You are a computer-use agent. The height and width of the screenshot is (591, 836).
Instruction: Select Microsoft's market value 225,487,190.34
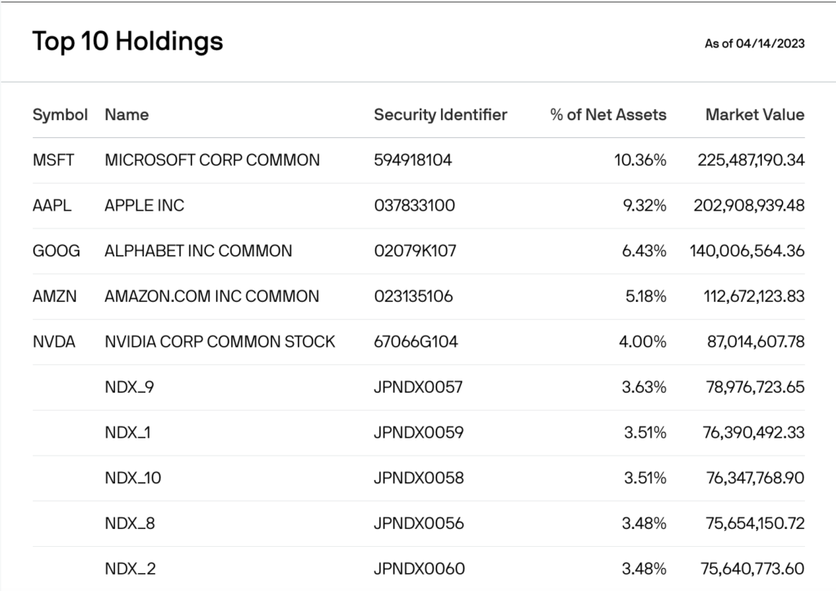point(750,160)
